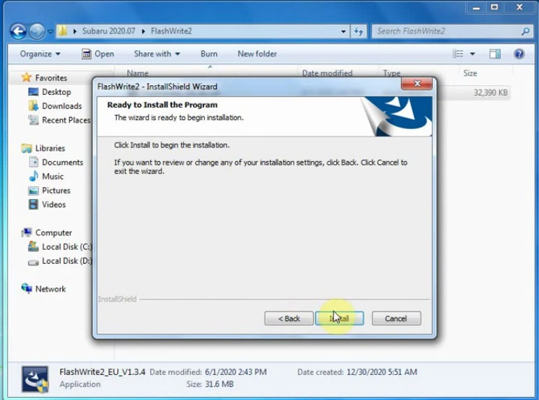Click the Recent Places icon
Screen dimensions: 539x400
(x=34, y=120)
